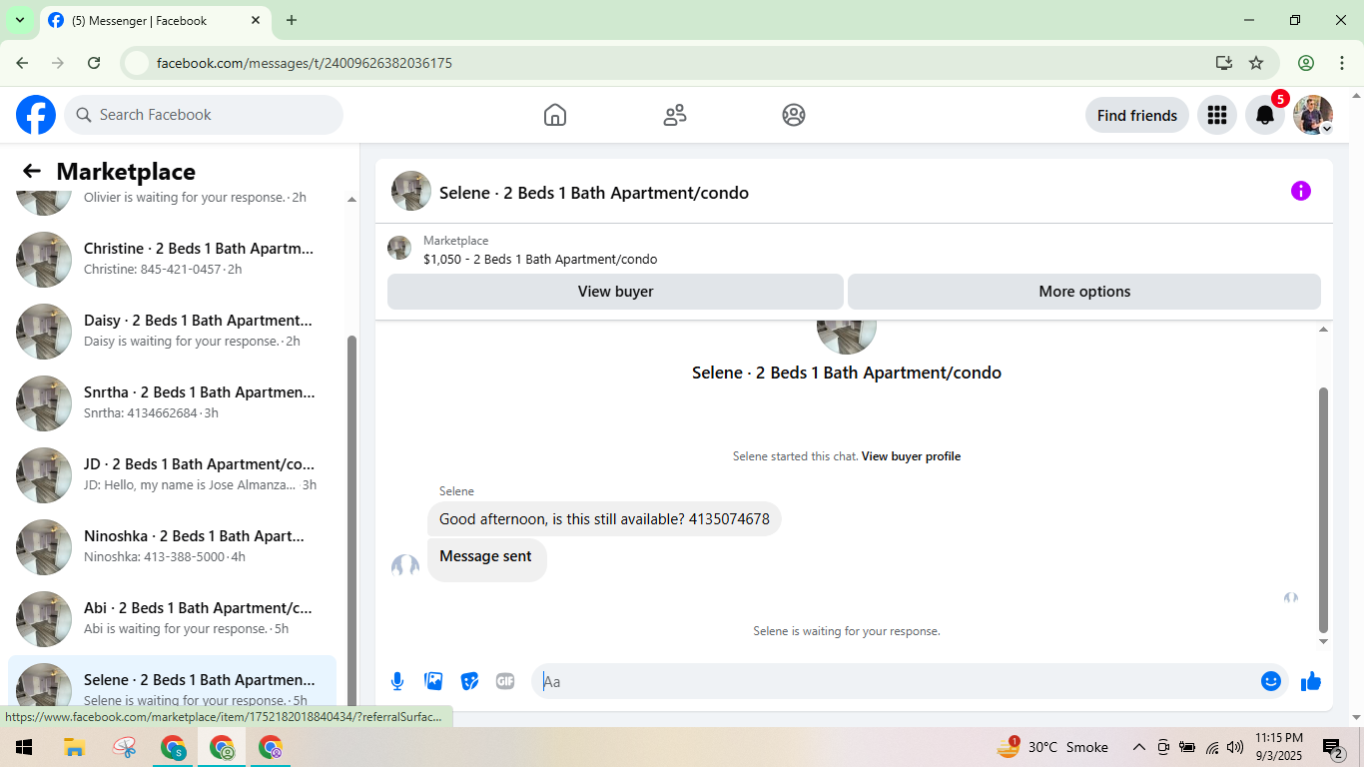Open the weather widget showing 30°C Smoke
The height and width of the screenshot is (767, 1364).
(x=1052, y=747)
